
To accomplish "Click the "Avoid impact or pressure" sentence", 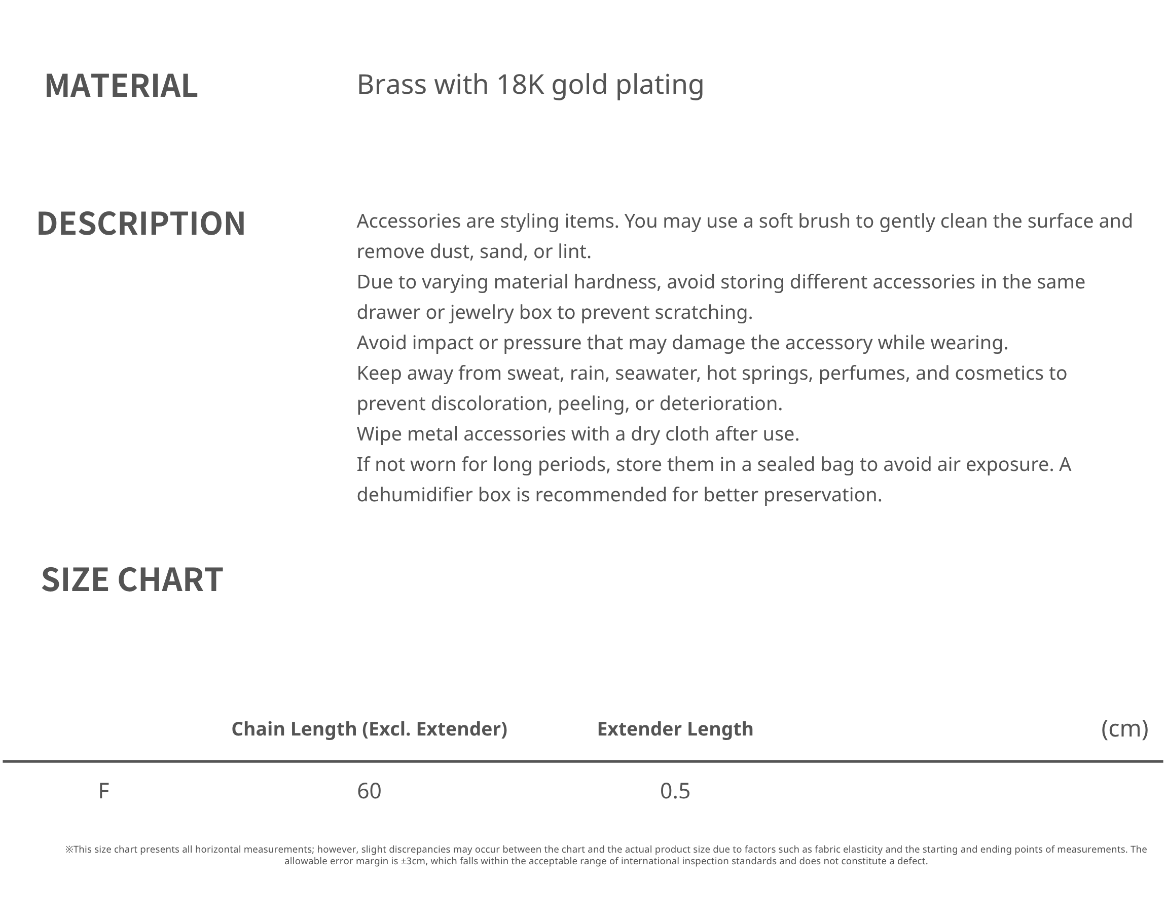I will coord(682,343).
